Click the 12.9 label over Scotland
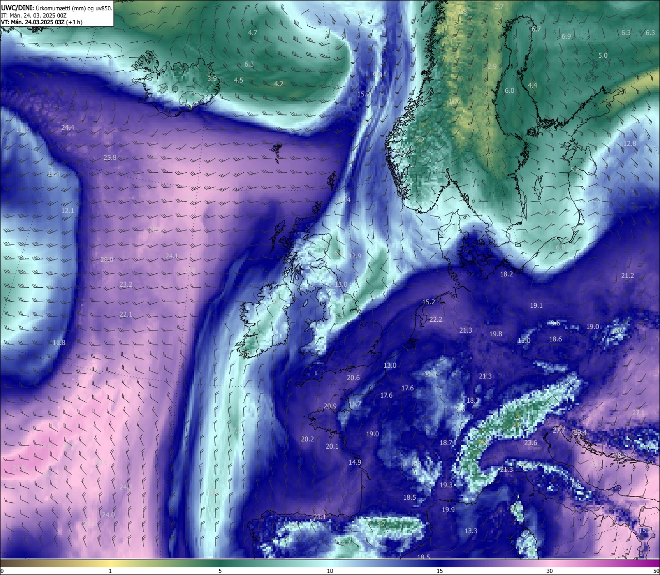 tap(355, 256)
